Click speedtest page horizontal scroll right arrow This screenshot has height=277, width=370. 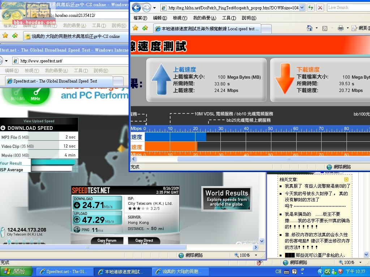pos(255,247)
